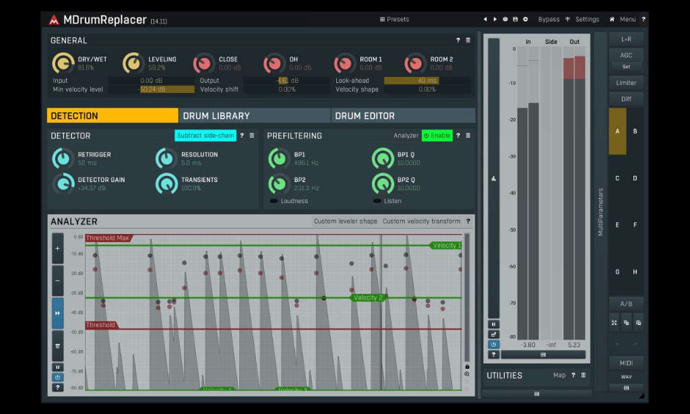The width and height of the screenshot is (690, 414).
Task: Switch to the Drum Library tab
Action: pyautogui.click(x=255, y=116)
